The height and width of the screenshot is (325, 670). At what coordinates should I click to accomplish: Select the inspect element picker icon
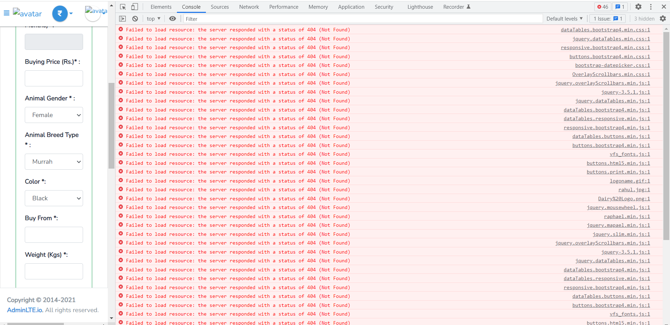[123, 7]
